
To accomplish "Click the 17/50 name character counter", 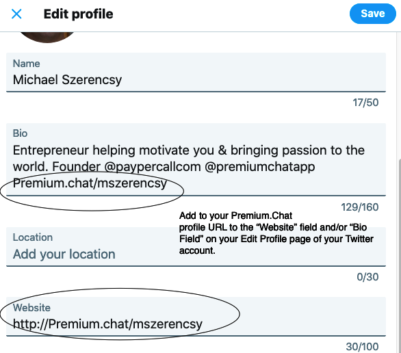I will 365,103.
